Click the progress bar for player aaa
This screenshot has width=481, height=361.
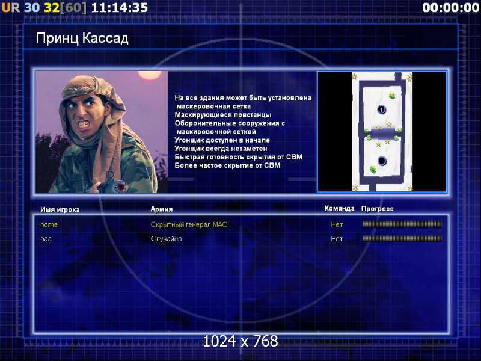click(x=402, y=238)
